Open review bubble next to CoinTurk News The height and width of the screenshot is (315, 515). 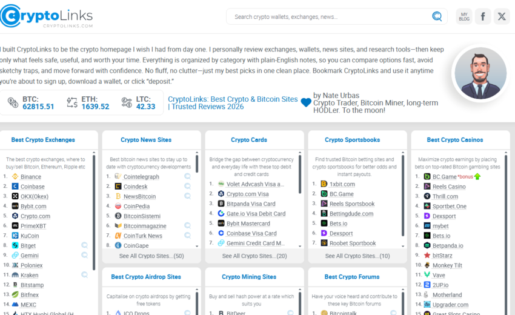click(188, 236)
